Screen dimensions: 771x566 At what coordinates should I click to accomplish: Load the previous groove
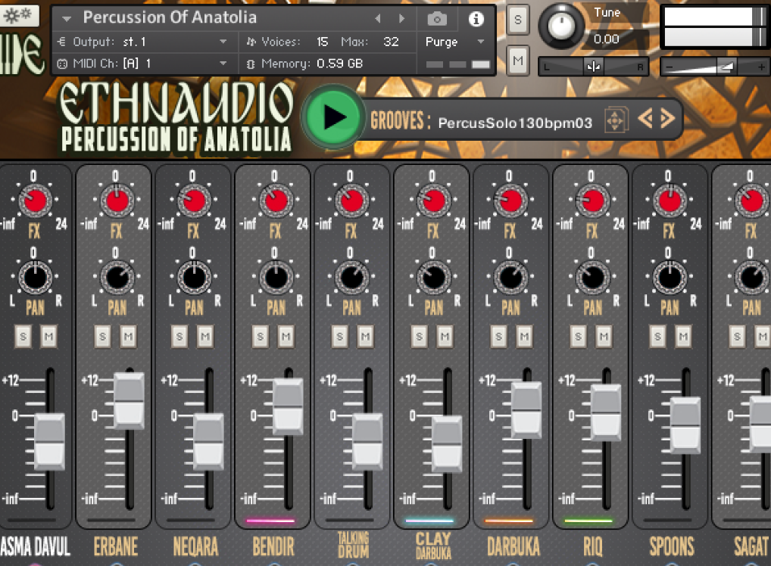pyautogui.click(x=645, y=118)
